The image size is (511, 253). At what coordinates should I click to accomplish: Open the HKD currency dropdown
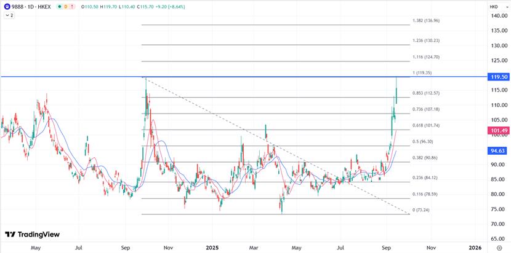[494, 6]
